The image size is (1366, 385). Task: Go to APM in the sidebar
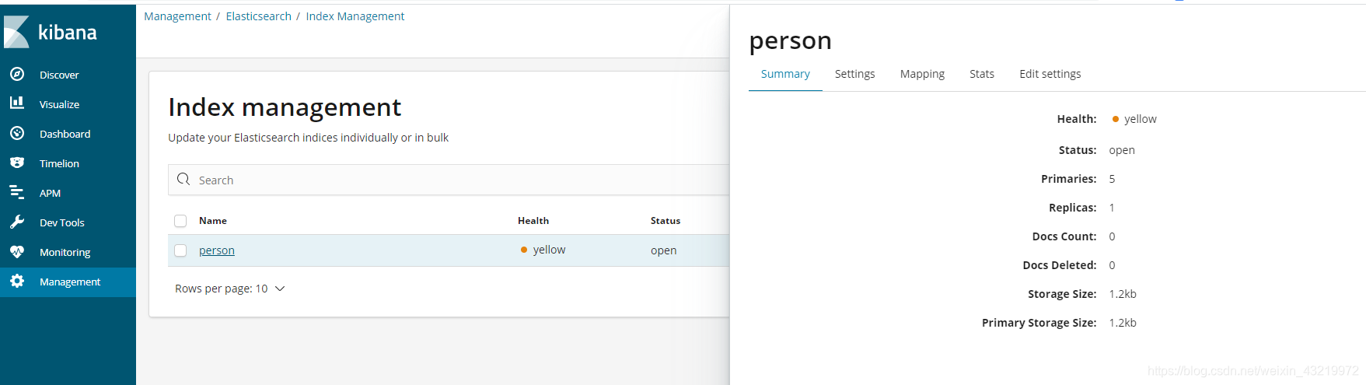(50, 193)
